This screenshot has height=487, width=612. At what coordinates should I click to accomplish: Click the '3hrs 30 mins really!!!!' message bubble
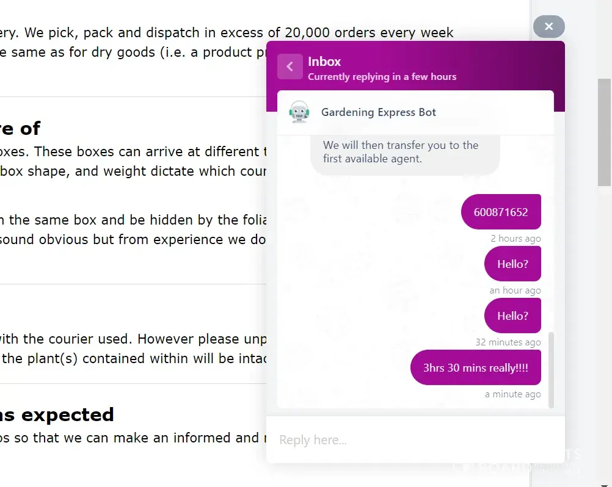point(475,367)
